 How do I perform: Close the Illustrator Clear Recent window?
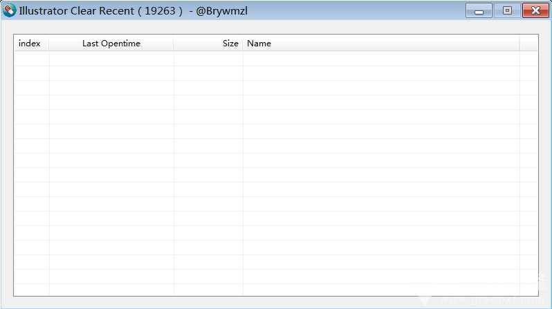point(535,11)
